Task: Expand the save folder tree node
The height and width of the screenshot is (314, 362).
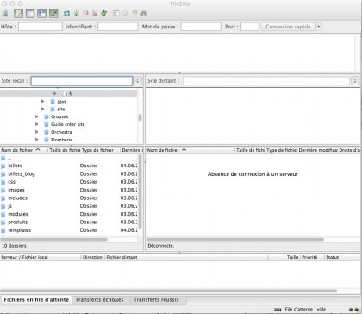Action: [x=43, y=101]
